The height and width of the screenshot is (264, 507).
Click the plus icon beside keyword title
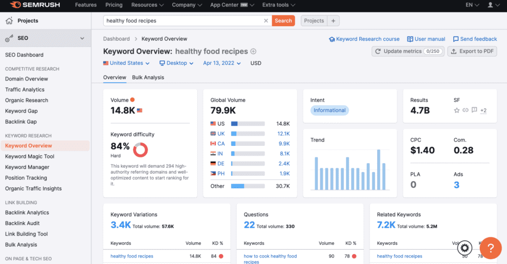(x=253, y=52)
